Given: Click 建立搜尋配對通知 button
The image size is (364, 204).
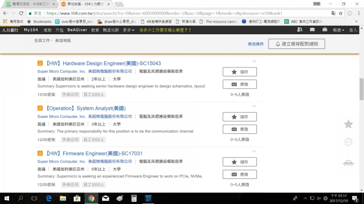Looking at the screenshot, I should point(296,44).
